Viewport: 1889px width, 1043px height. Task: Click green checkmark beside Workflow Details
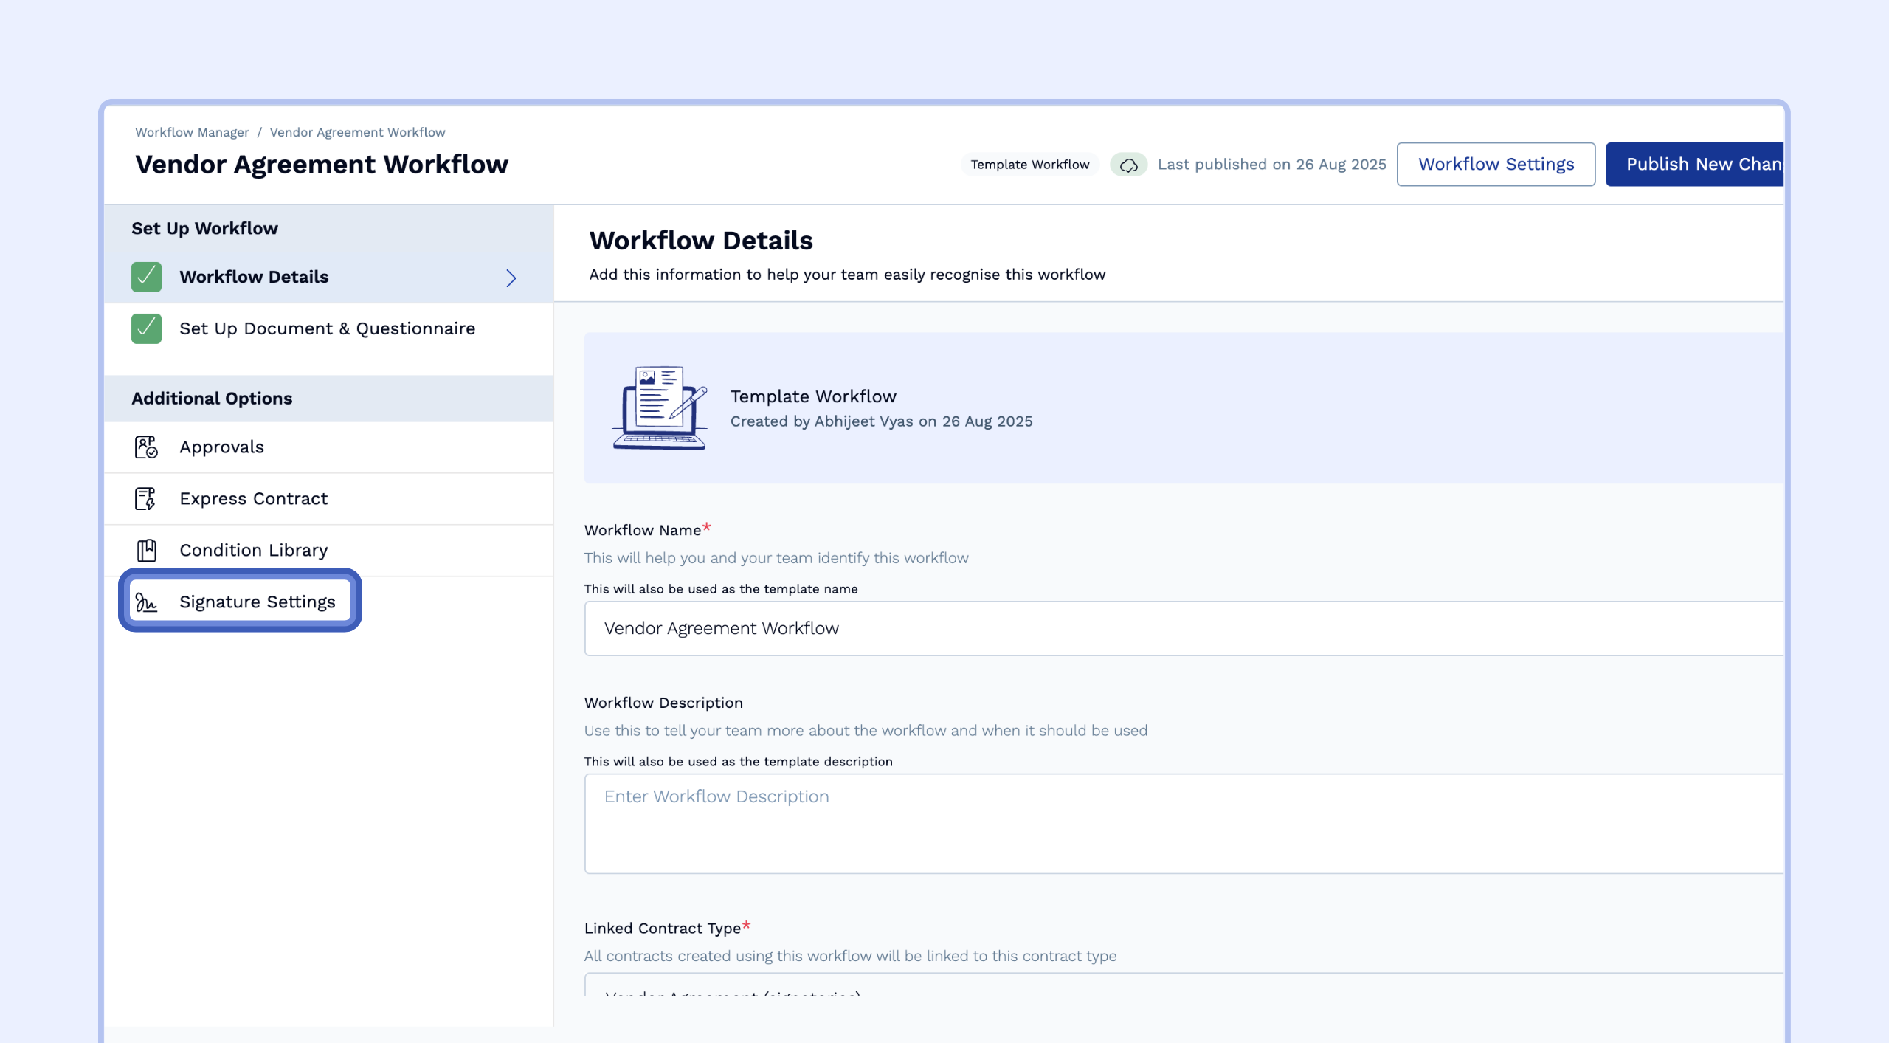click(x=146, y=278)
